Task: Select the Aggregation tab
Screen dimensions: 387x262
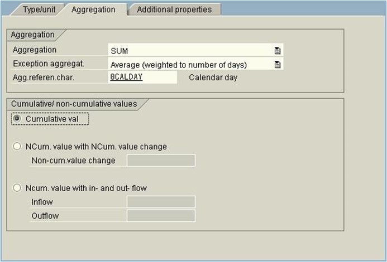Action: 93,9
